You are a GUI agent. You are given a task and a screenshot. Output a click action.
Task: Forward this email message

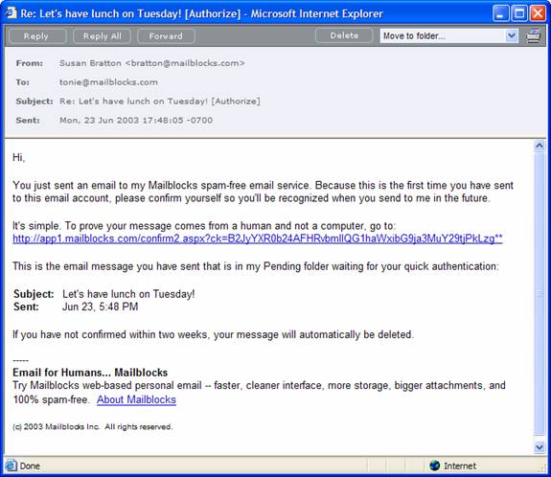(166, 35)
